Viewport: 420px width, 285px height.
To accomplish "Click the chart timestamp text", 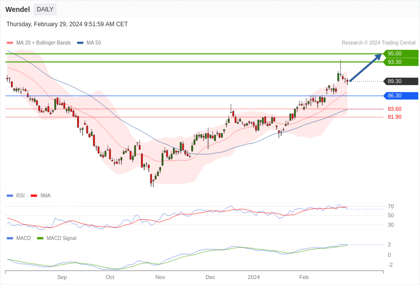I will [x=67, y=24].
